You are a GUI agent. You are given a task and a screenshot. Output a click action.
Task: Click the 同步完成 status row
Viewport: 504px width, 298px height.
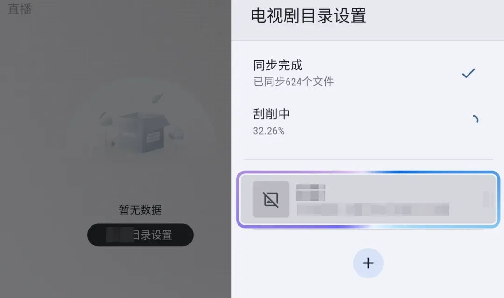(368, 73)
